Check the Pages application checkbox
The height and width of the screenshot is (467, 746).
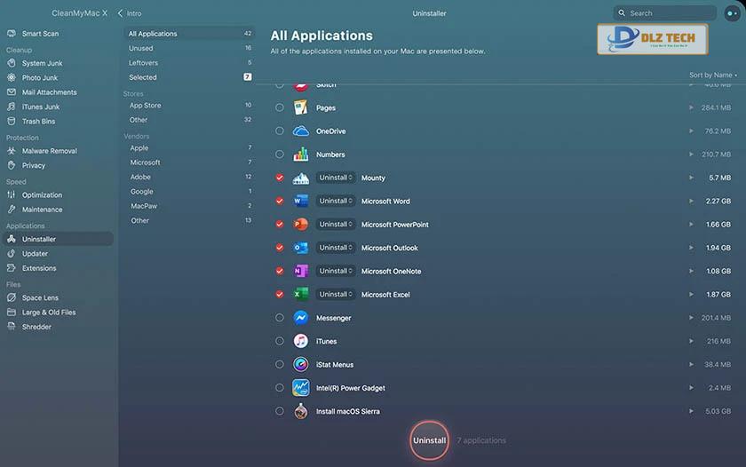(280, 107)
